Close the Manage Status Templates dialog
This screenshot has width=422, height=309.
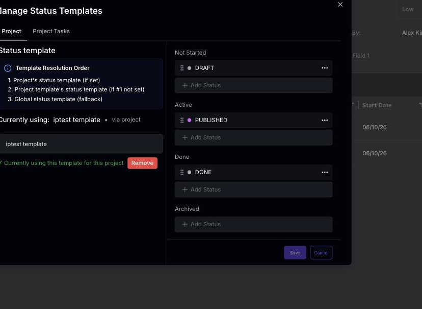[340, 4]
